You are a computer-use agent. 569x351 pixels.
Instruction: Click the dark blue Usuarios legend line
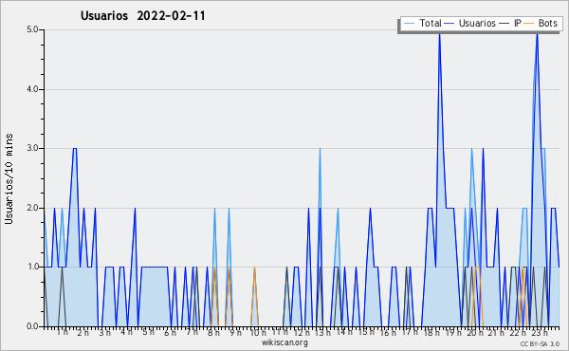click(x=450, y=23)
